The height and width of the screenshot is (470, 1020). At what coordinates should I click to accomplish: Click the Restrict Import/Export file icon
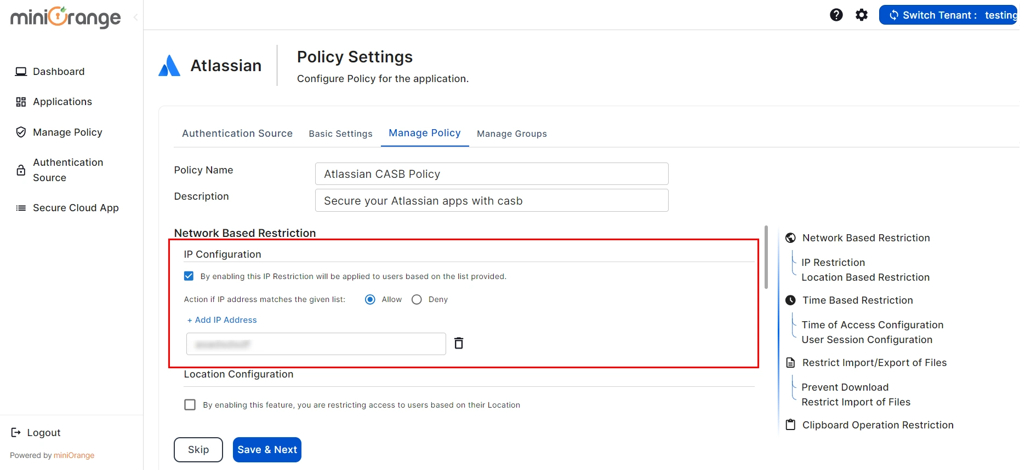(790, 363)
